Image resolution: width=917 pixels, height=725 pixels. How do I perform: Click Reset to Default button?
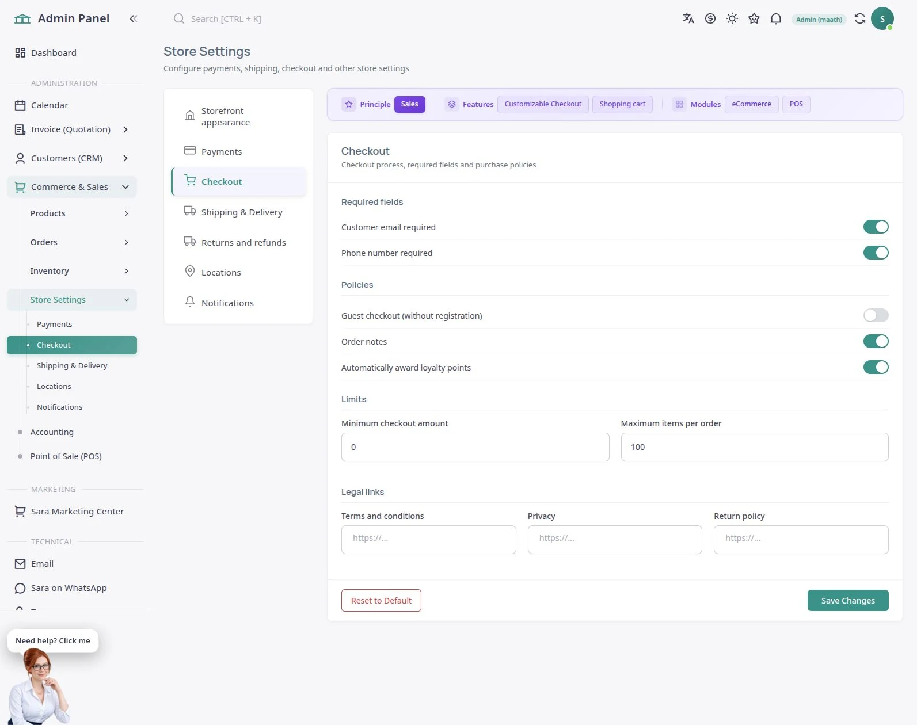click(381, 600)
